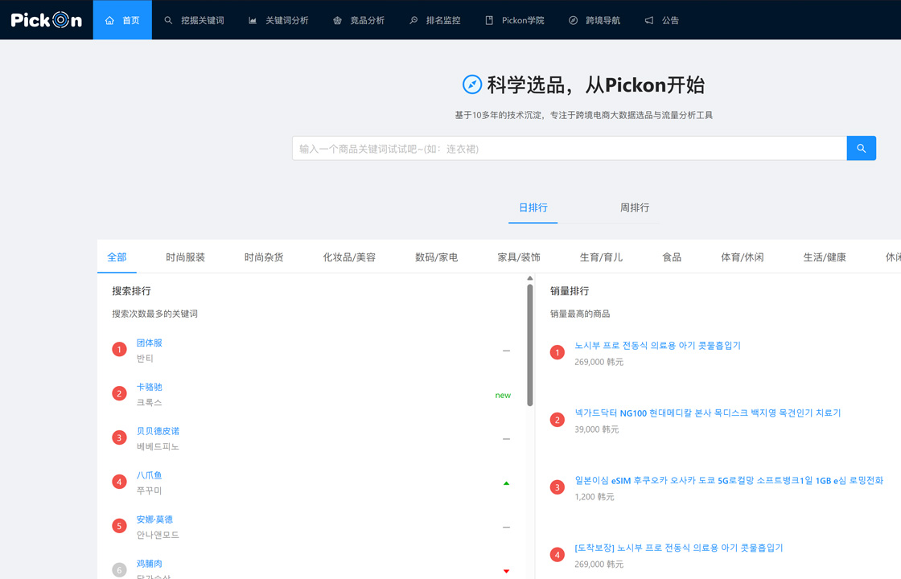Click the book icon beside Pickon学院
Image resolution: width=901 pixels, height=579 pixels.
point(489,21)
